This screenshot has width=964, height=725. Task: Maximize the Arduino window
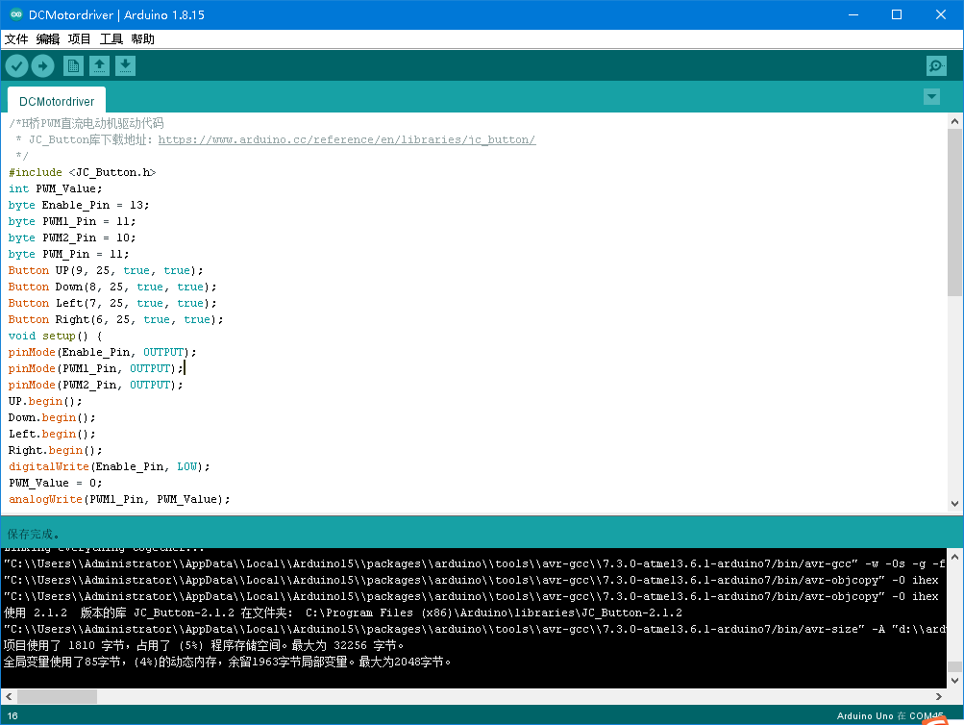(x=897, y=14)
